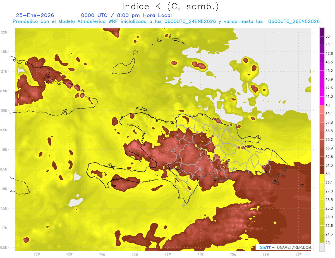Image resolution: width=335 pixels, height=258 pixels.
Task: Click the color scale value 47.8
Action: [x=329, y=53]
